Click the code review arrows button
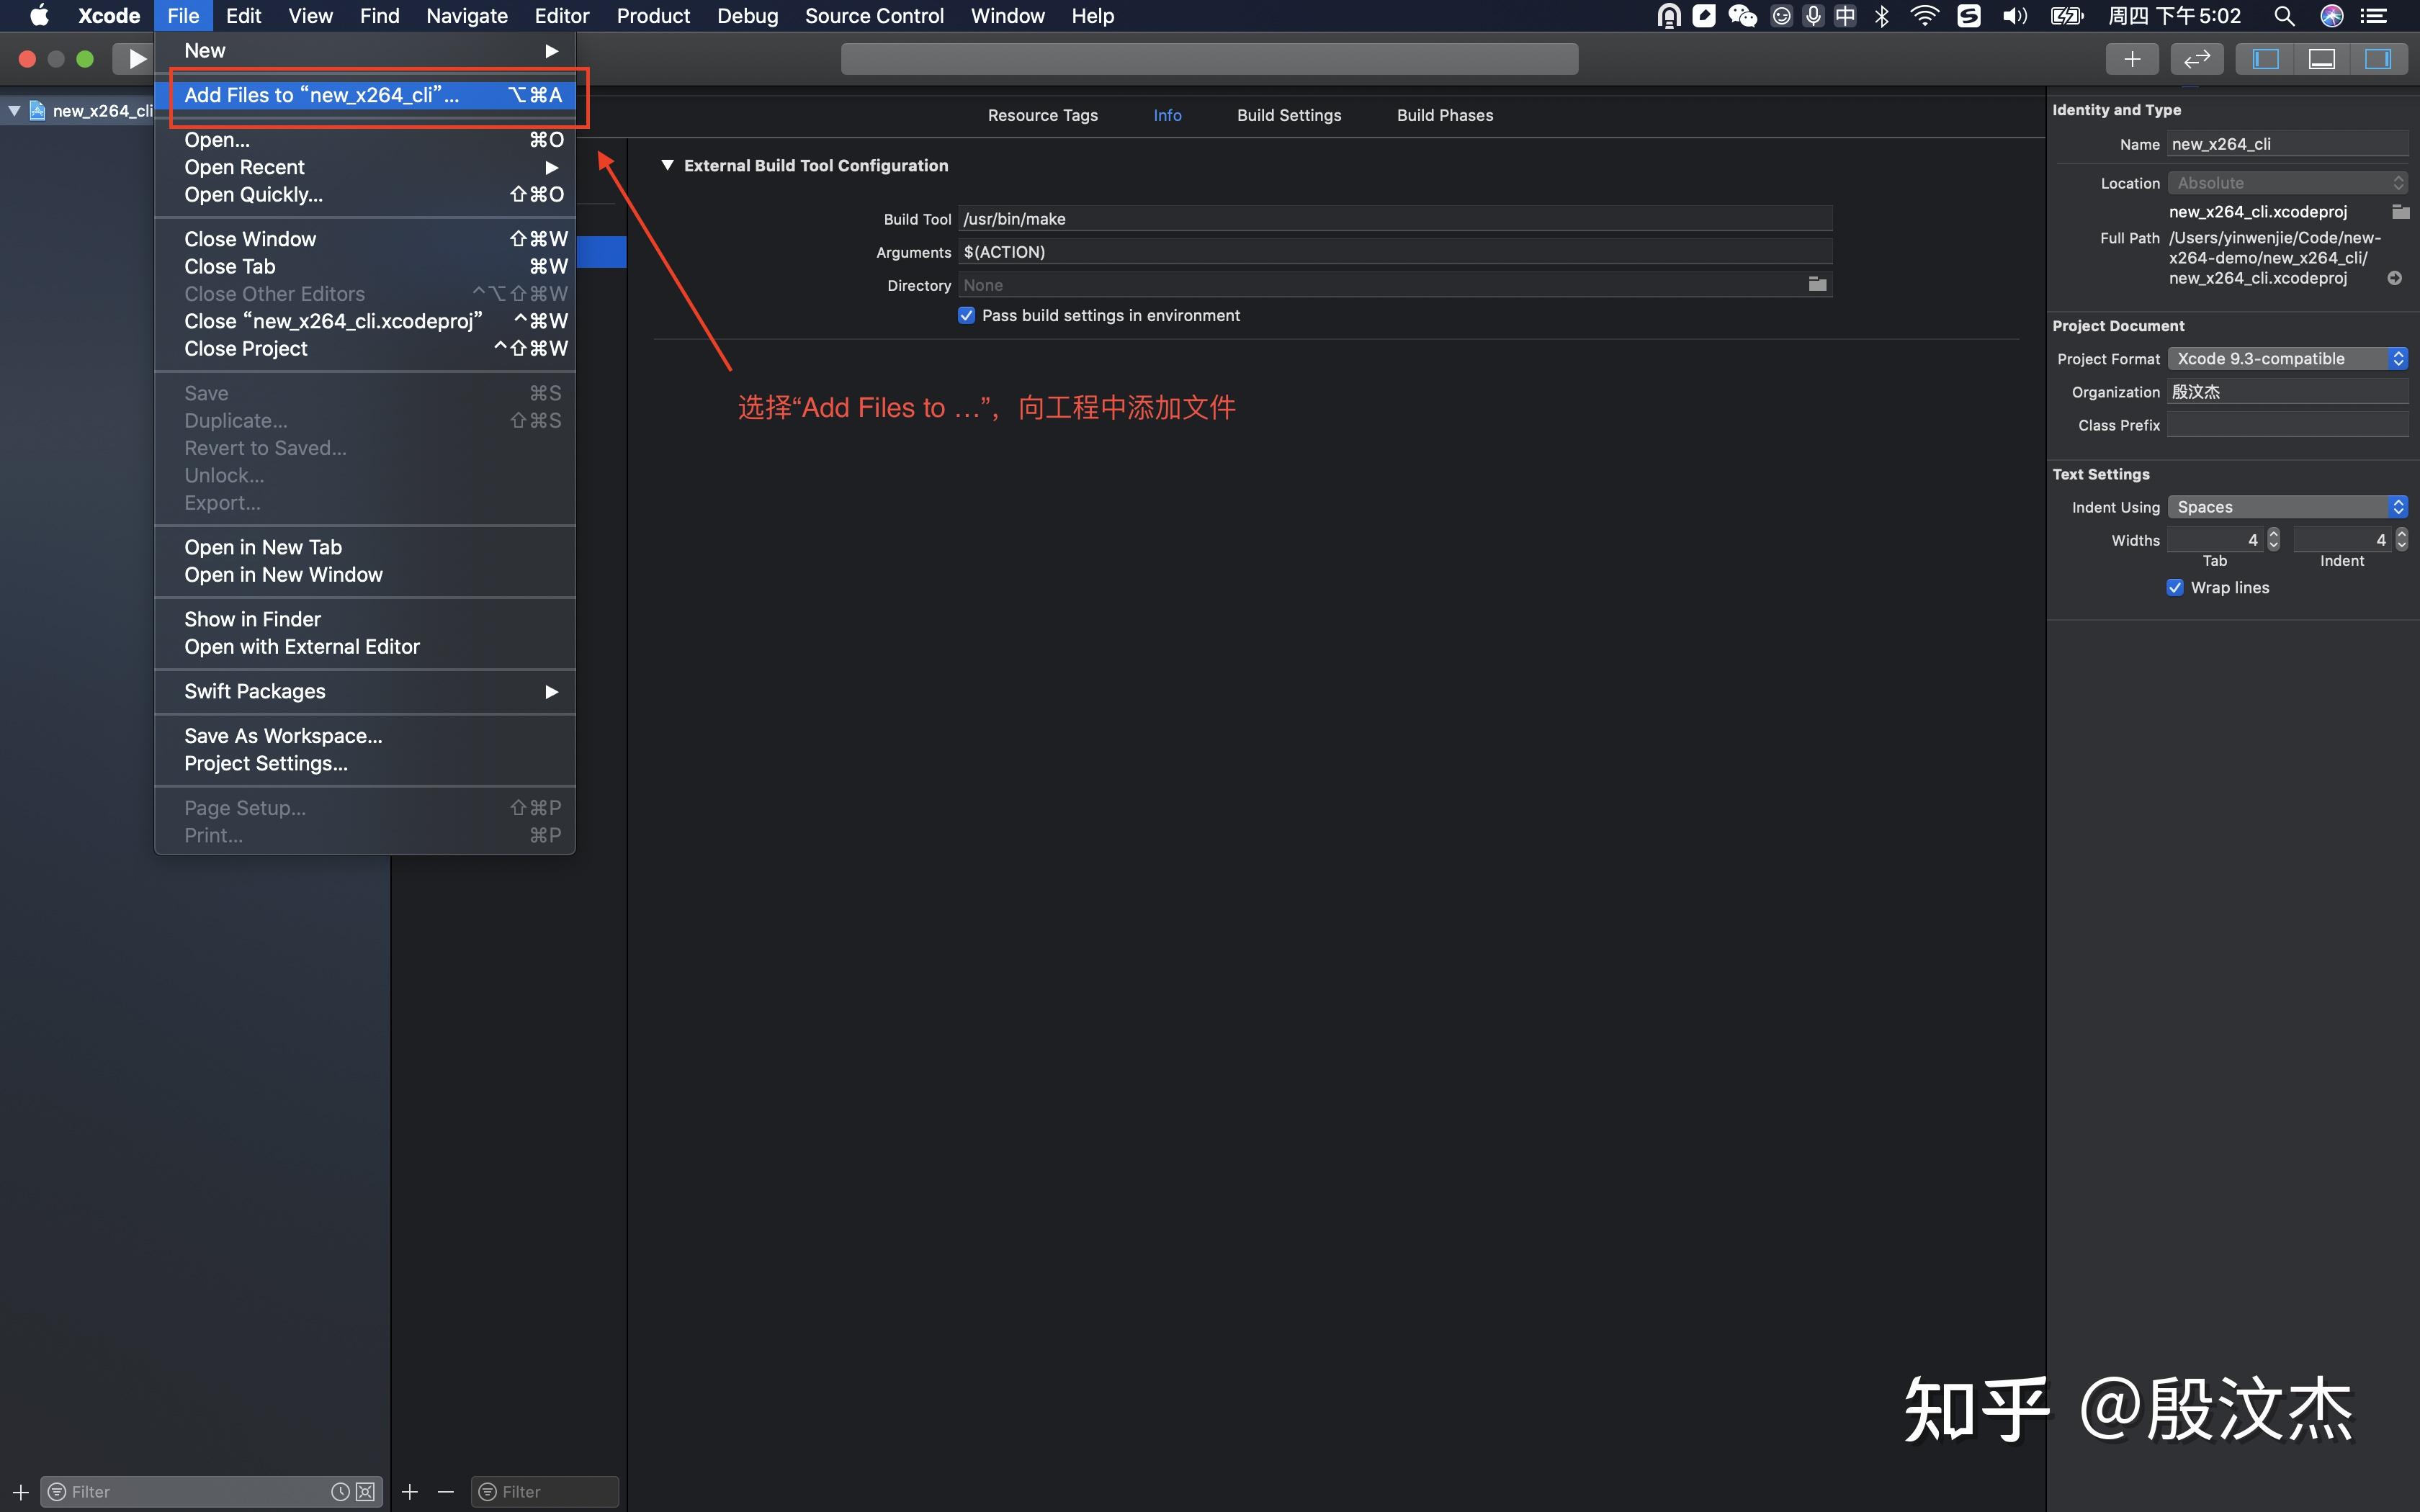The height and width of the screenshot is (1512, 2420). (x=2196, y=59)
